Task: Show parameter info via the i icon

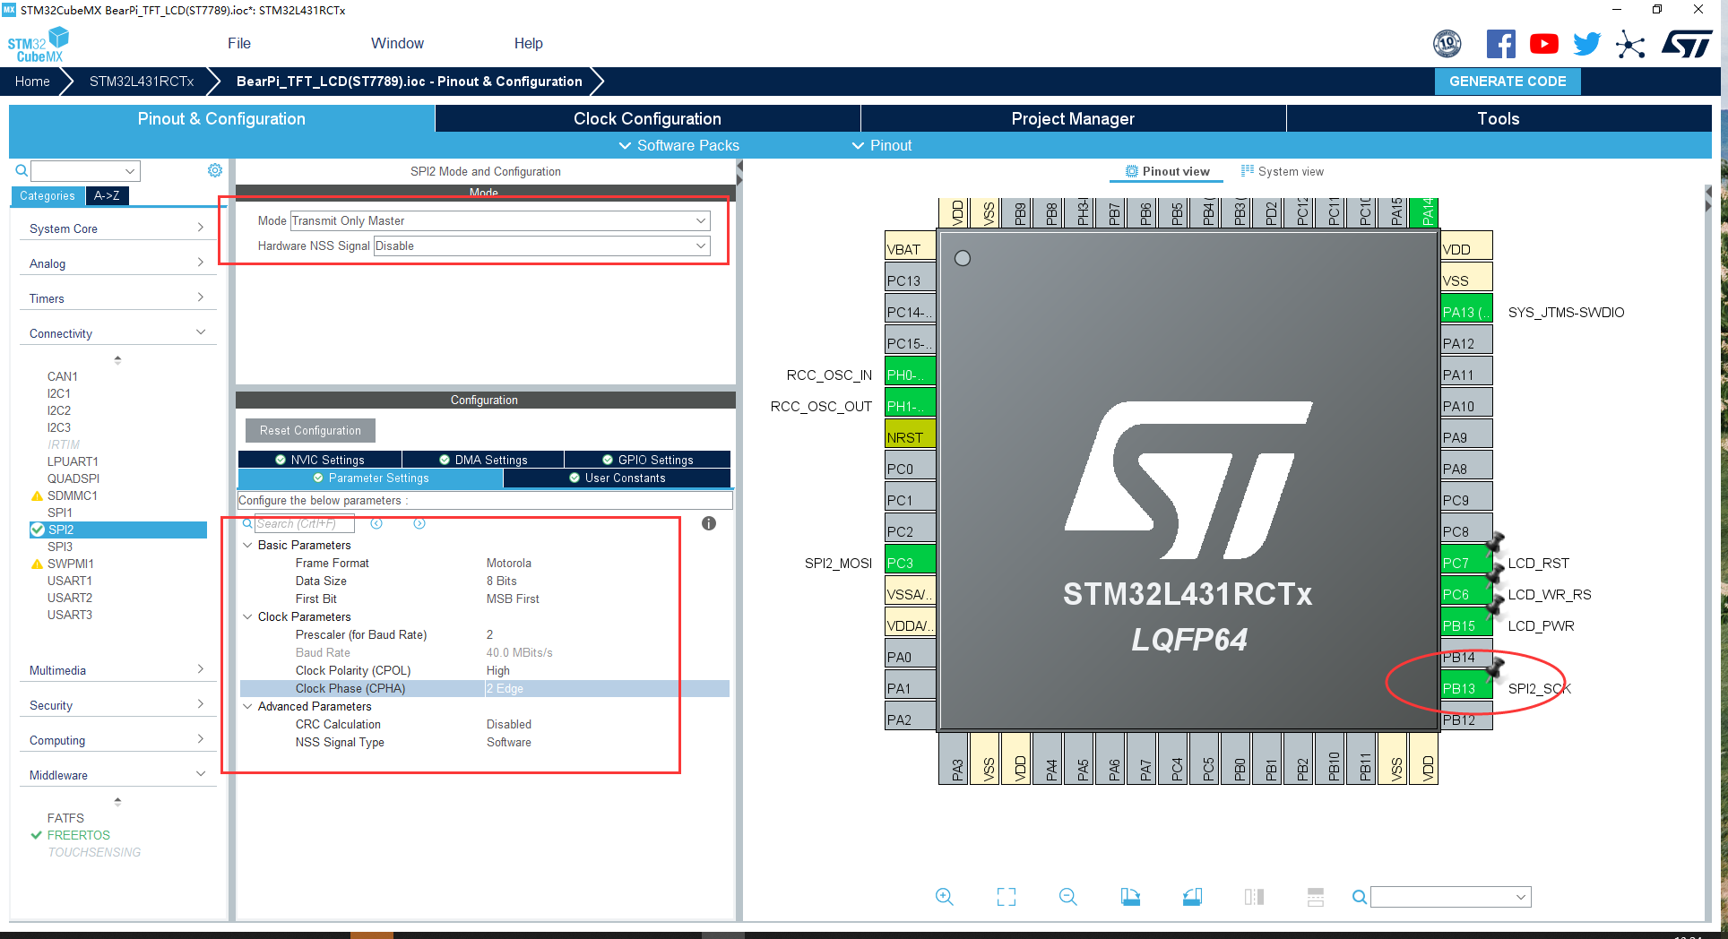Action: [x=709, y=523]
